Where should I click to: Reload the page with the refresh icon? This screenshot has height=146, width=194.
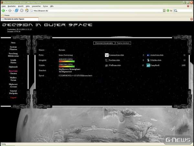click(x=16, y=11)
